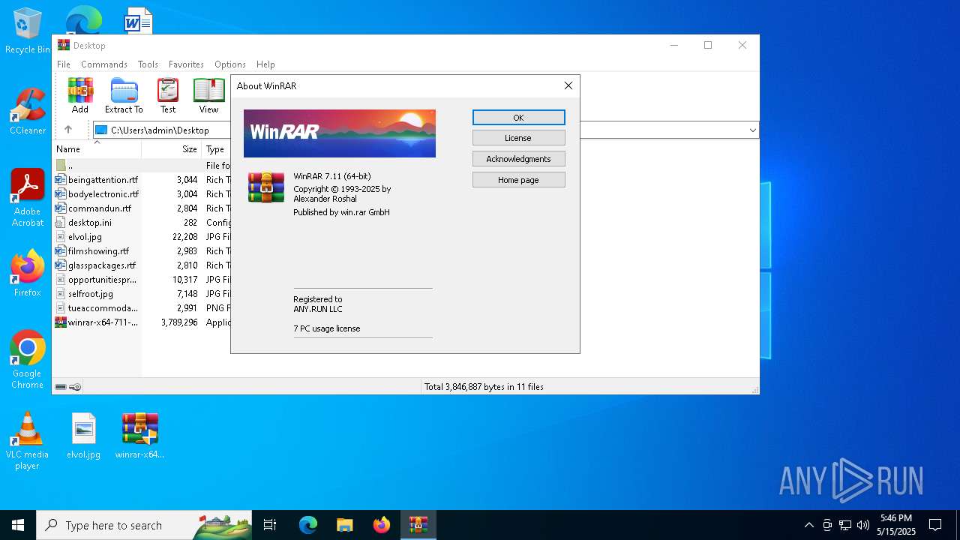Image resolution: width=960 pixels, height=540 pixels.
Task: Click in the taskbar search box
Action: click(144, 525)
